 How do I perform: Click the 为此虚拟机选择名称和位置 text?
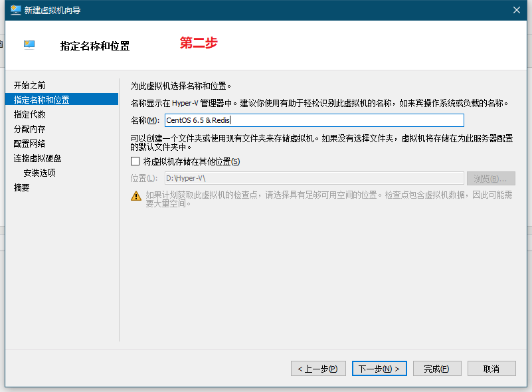point(181,86)
